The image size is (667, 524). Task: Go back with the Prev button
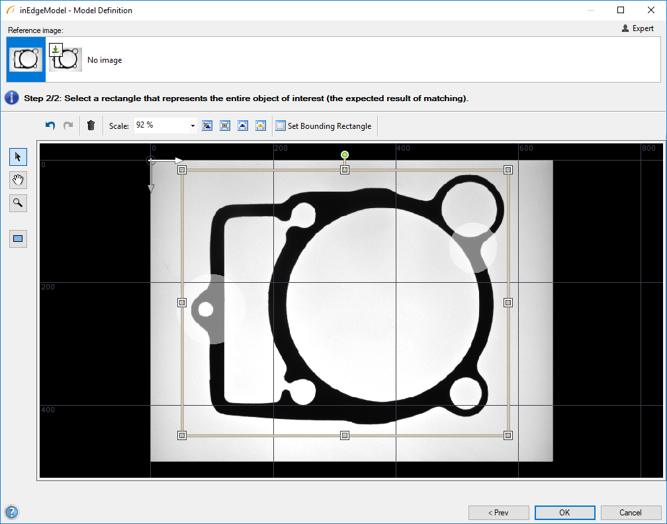(498, 512)
